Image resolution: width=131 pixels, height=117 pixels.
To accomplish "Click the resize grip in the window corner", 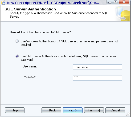I will pos(128,114).
